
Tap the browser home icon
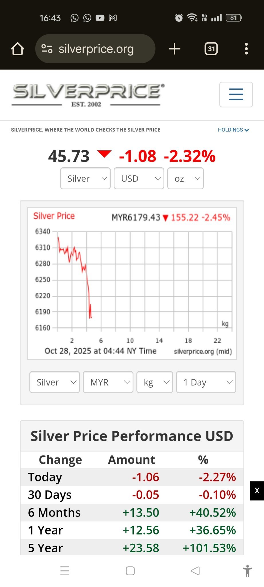[17, 49]
